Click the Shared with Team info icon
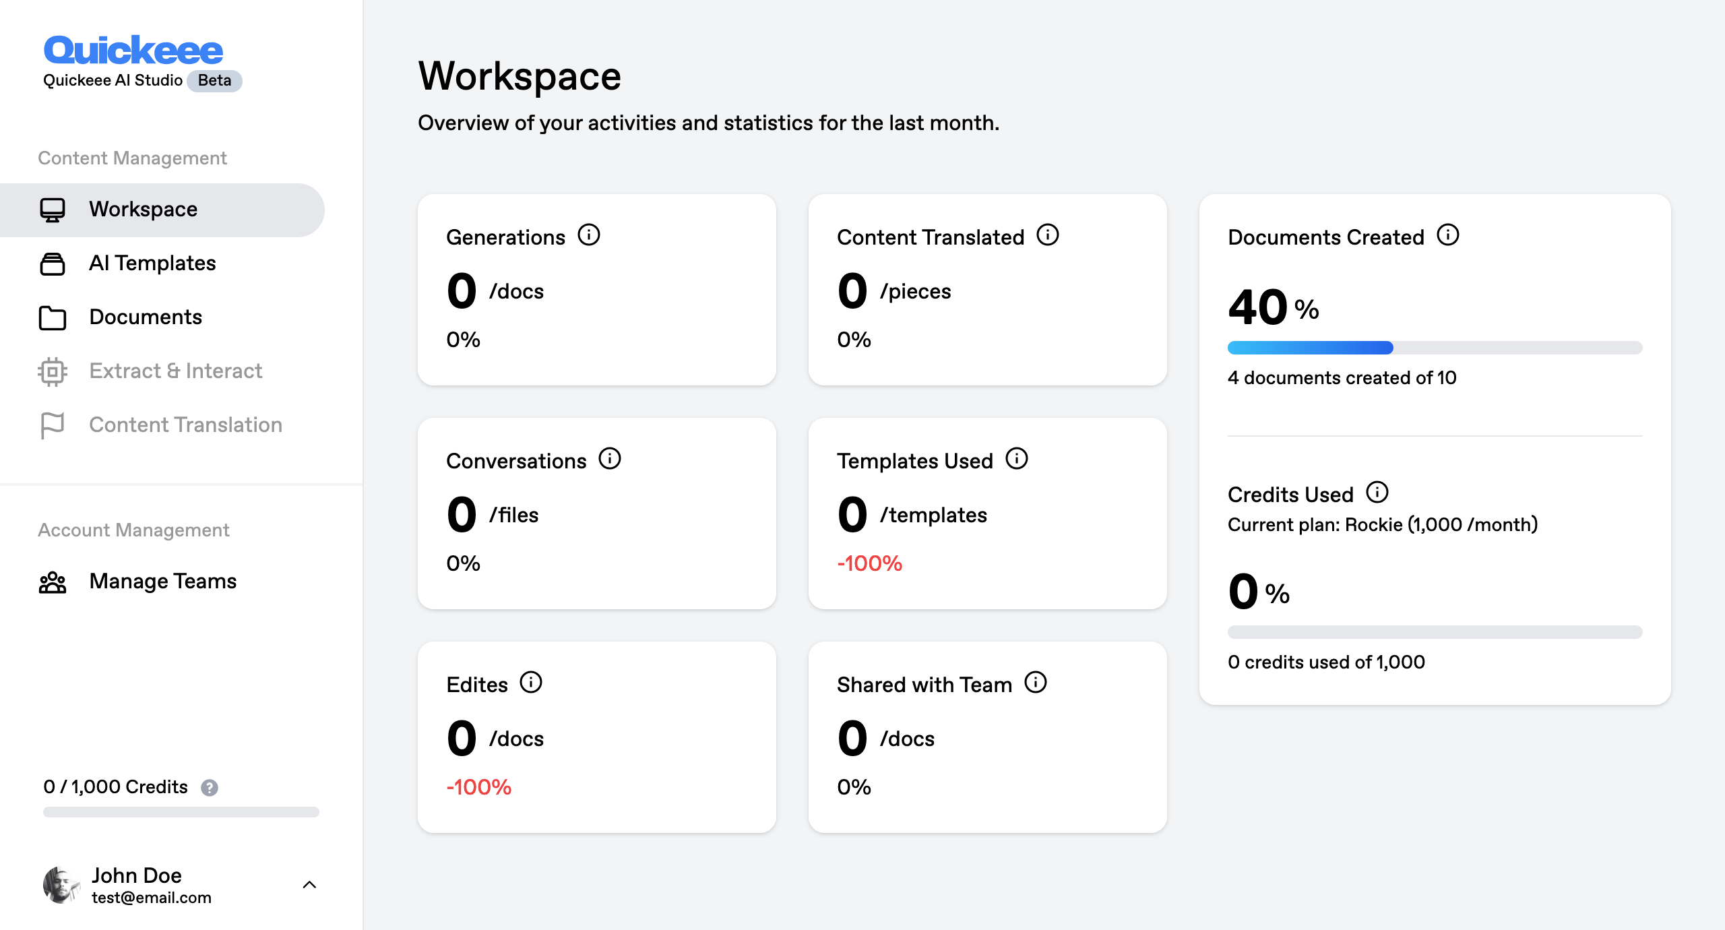 (x=1035, y=683)
